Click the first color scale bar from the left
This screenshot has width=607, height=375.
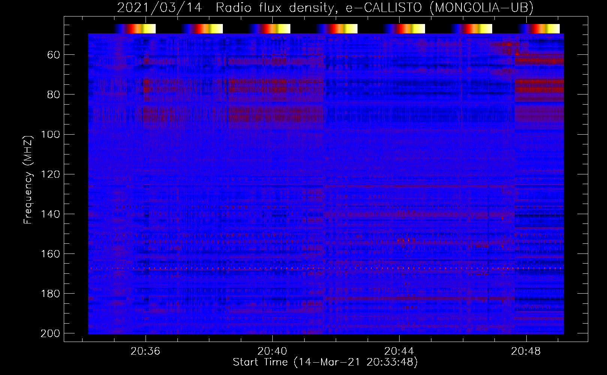pos(135,29)
